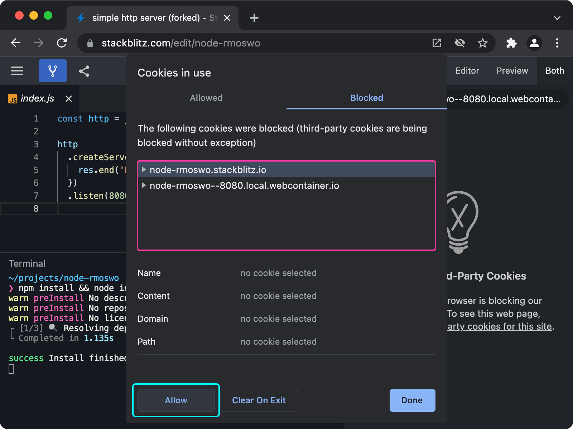Open the Chrome three-dot menu
Screen dimensions: 573x429
click(x=557, y=43)
